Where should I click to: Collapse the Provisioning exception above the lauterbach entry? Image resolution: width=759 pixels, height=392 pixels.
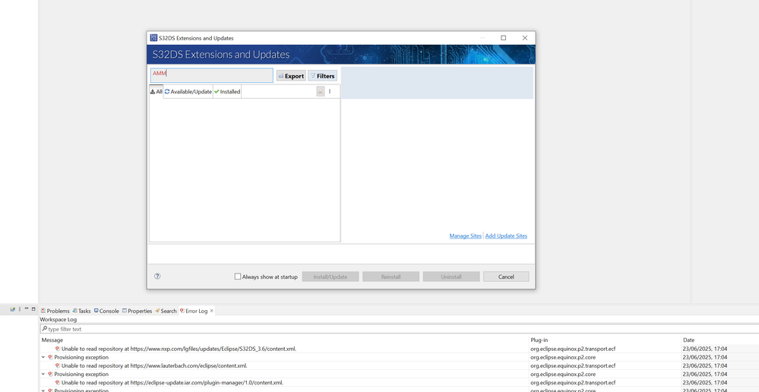tap(43, 357)
